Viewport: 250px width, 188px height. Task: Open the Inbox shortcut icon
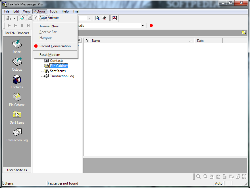click(x=17, y=44)
